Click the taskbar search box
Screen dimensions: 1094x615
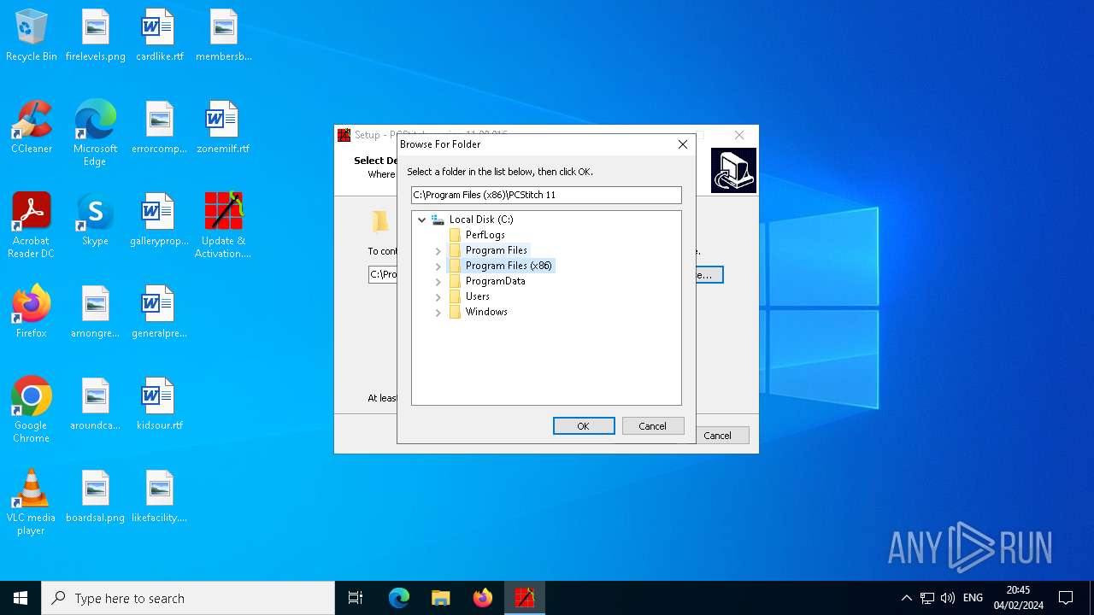188,598
